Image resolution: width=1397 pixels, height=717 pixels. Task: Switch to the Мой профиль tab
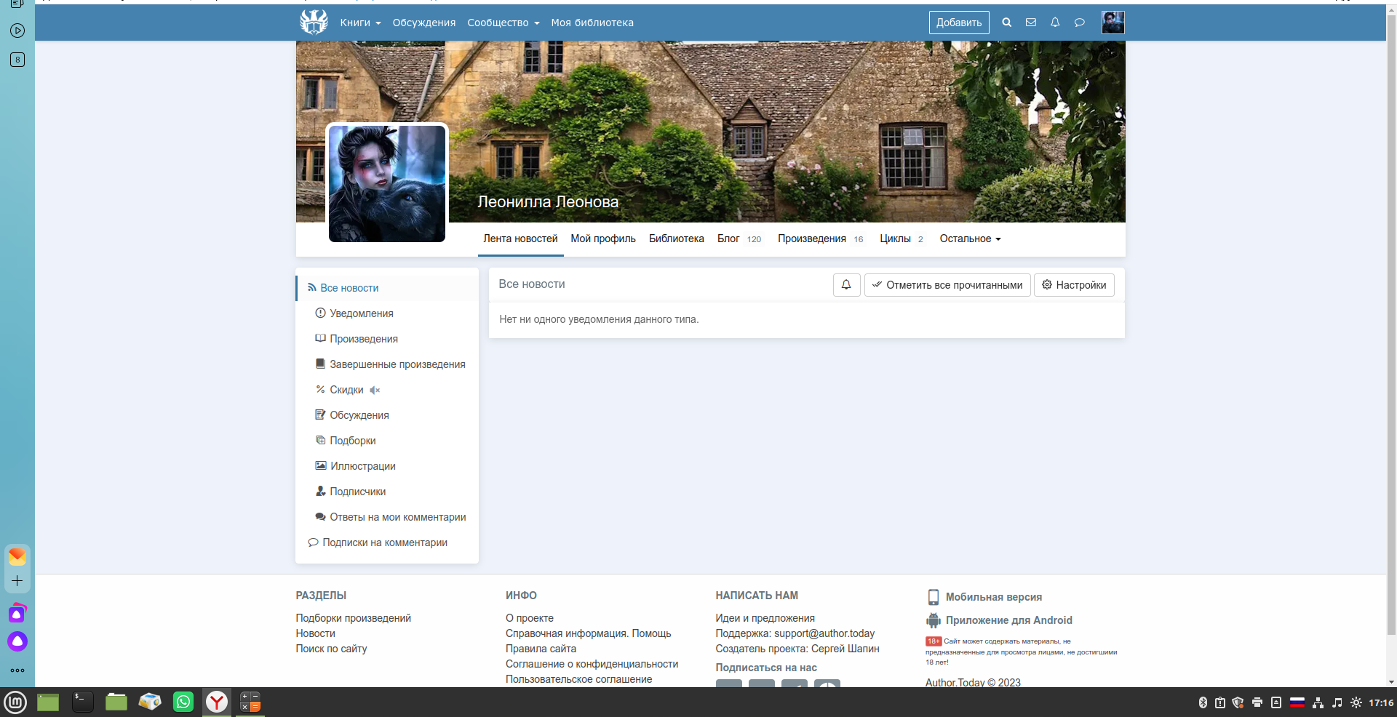(x=602, y=239)
